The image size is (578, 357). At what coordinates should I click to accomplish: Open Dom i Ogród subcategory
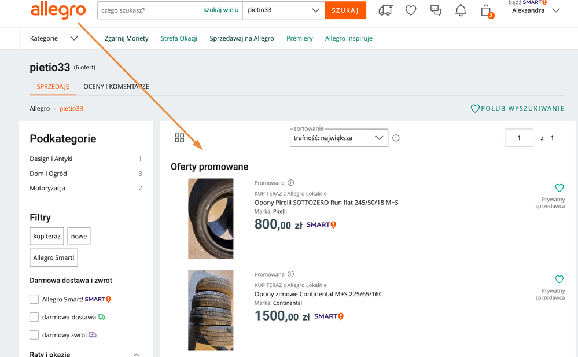click(48, 174)
